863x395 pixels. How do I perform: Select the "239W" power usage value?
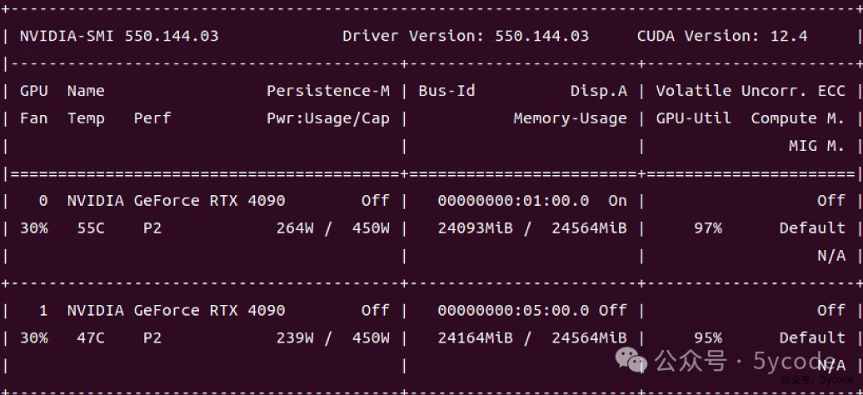[x=295, y=337]
